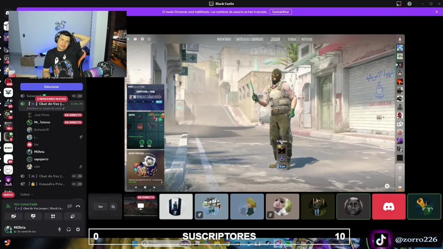Select the monkey avatar participant tile

(282, 206)
